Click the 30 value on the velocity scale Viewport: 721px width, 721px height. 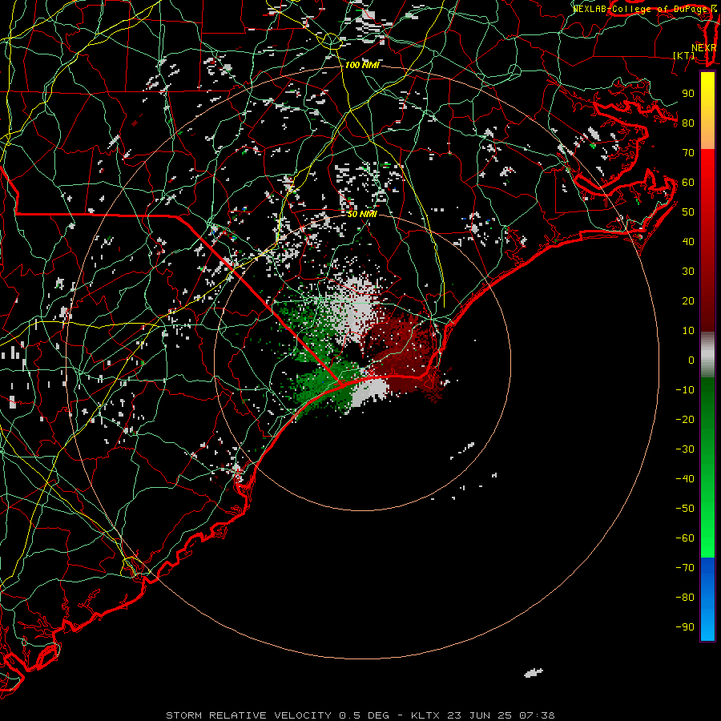[688, 272]
